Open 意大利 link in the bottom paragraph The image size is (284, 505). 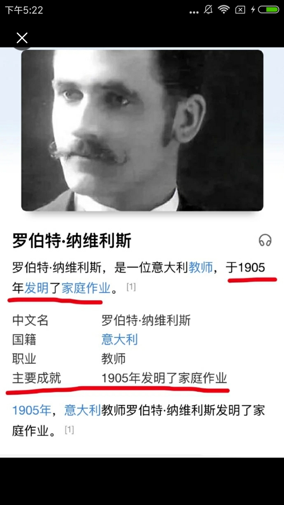[83, 411]
